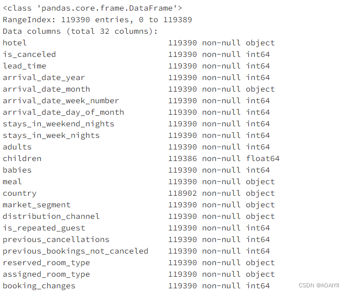This screenshot has width=346, height=292.
Task: Click the 118902 country count
Action: coord(182,193)
